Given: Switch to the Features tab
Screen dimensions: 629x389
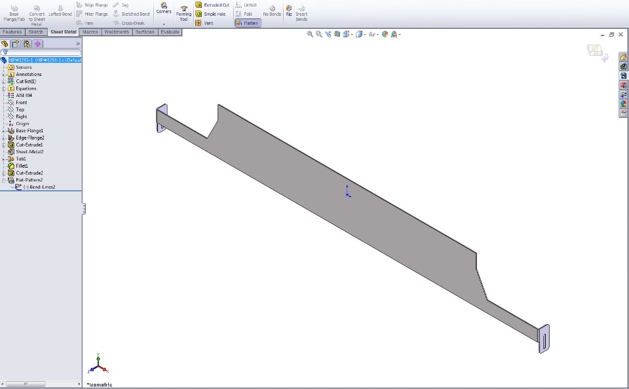Looking at the screenshot, I should (12, 32).
